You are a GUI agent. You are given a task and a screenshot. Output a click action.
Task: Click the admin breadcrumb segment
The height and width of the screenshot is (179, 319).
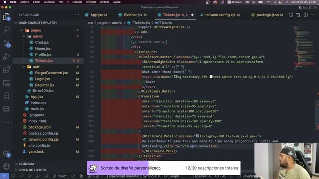click(x=117, y=23)
